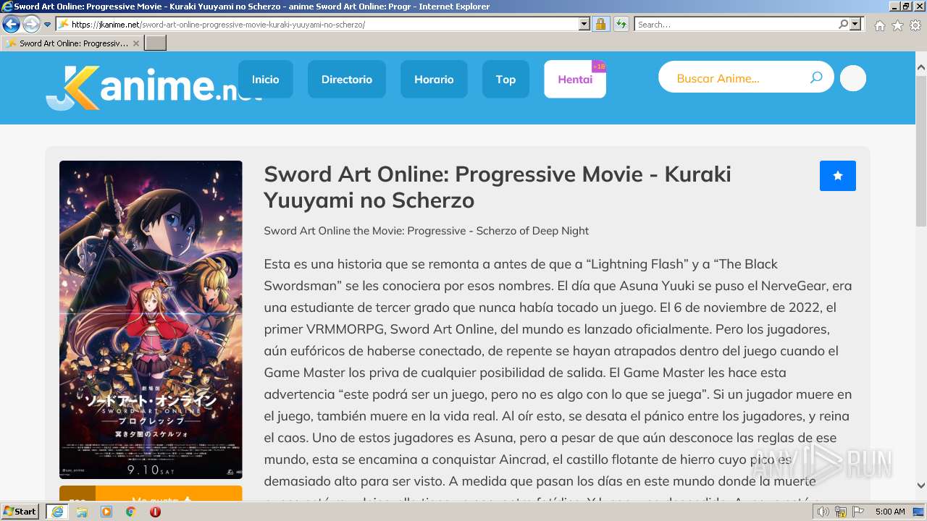This screenshot has height=521, width=927.
Task: Open the Top menu item
Action: coord(506,79)
